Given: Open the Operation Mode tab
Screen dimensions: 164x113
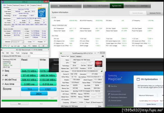Looking at the screenshot, I should [x=66, y=6].
